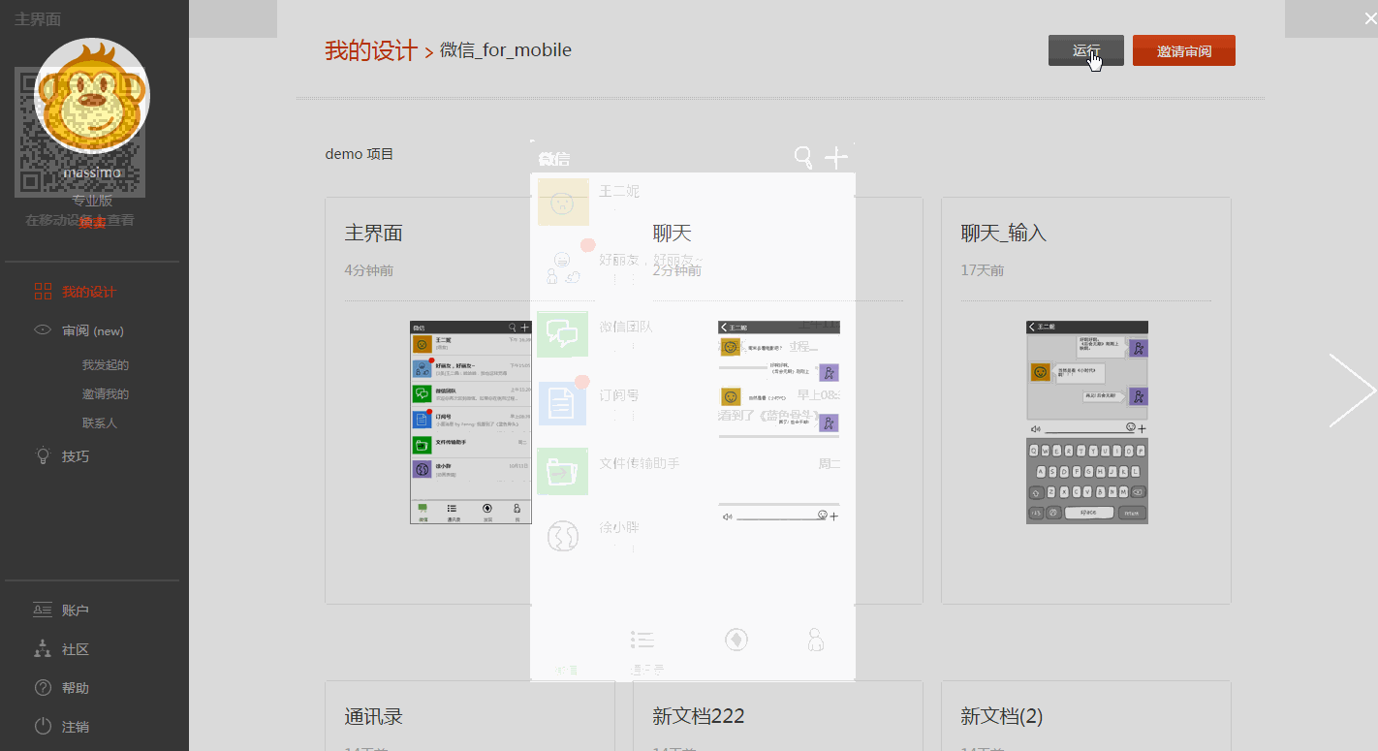Screen dimensions: 1378x751
Task: Open the Discover diamond icon in the bottom bar
Action: click(x=736, y=638)
